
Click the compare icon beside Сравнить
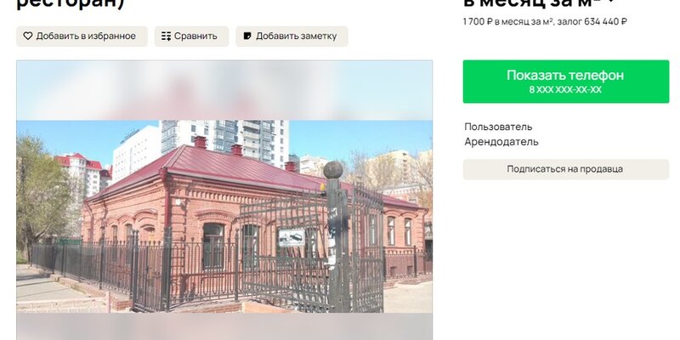[x=166, y=36]
